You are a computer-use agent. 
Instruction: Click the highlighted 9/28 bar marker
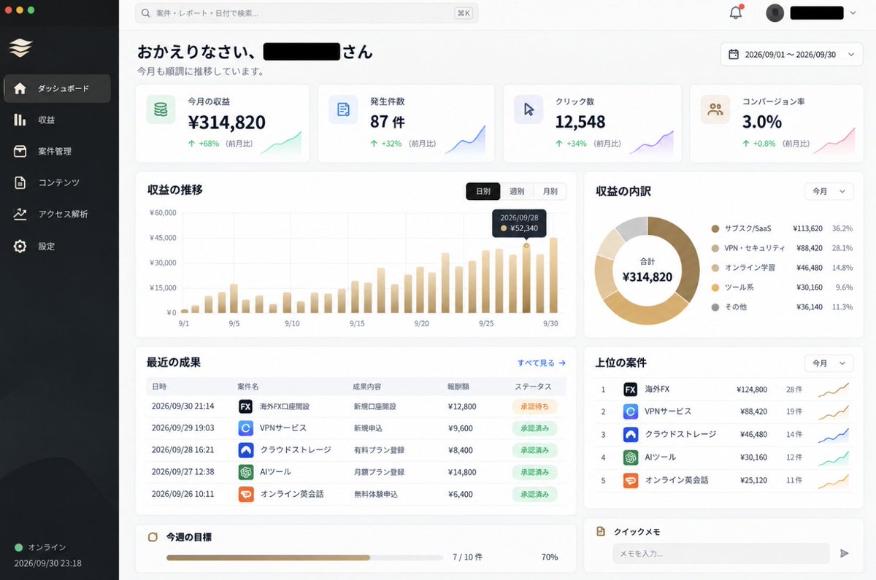coord(526,245)
